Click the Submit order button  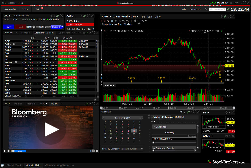click(56, 27)
